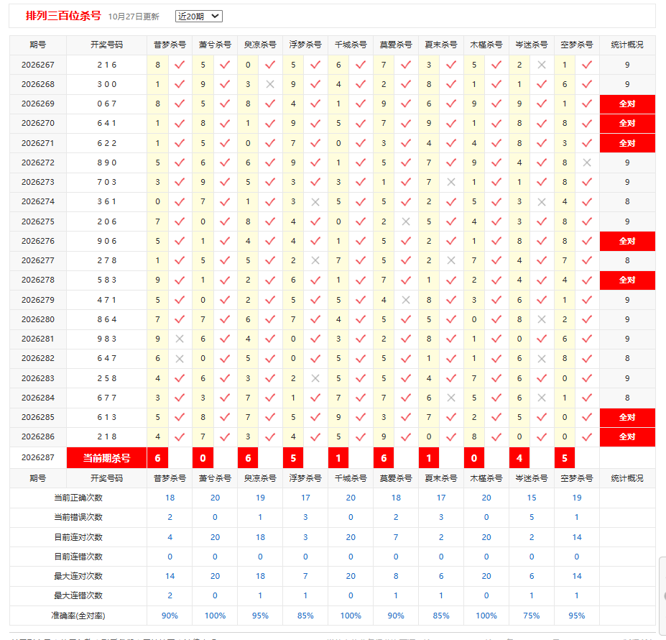The width and height of the screenshot is (666, 640).
Task: Click the 最大连对次数 row label
Action: (78, 576)
